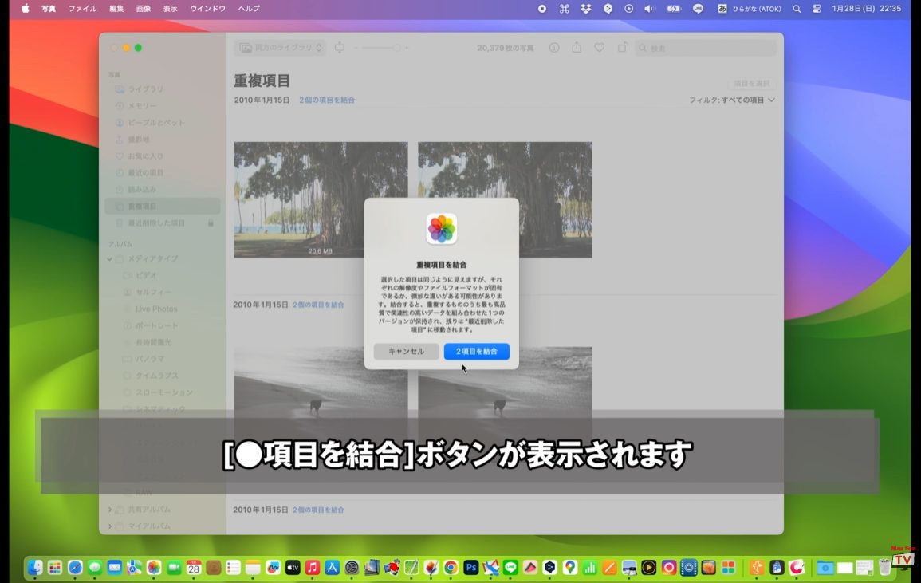The width and height of the screenshot is (921, 583).
Task: Click the Photos icon in the Dock
Action: (154, 567)
